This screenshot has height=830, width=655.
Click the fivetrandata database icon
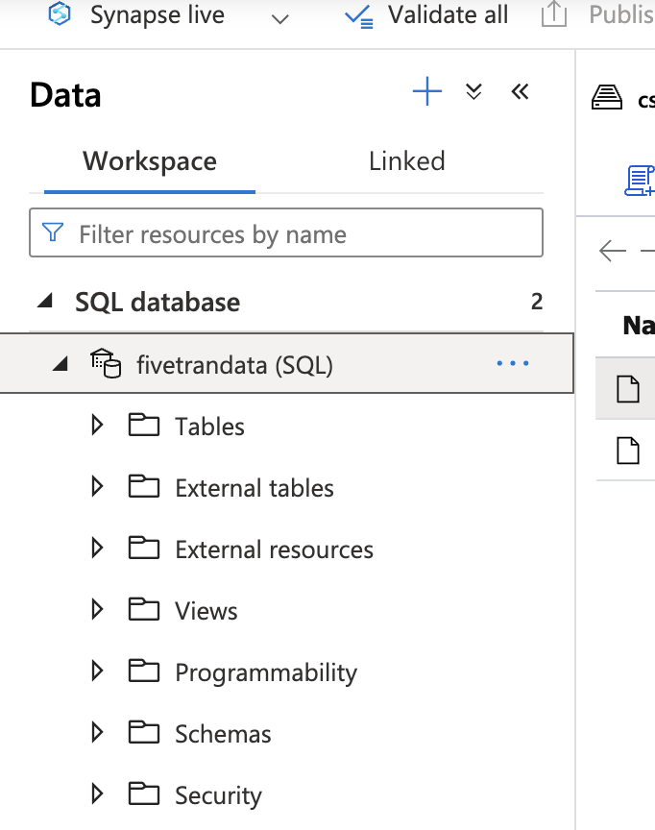point(106,363)
